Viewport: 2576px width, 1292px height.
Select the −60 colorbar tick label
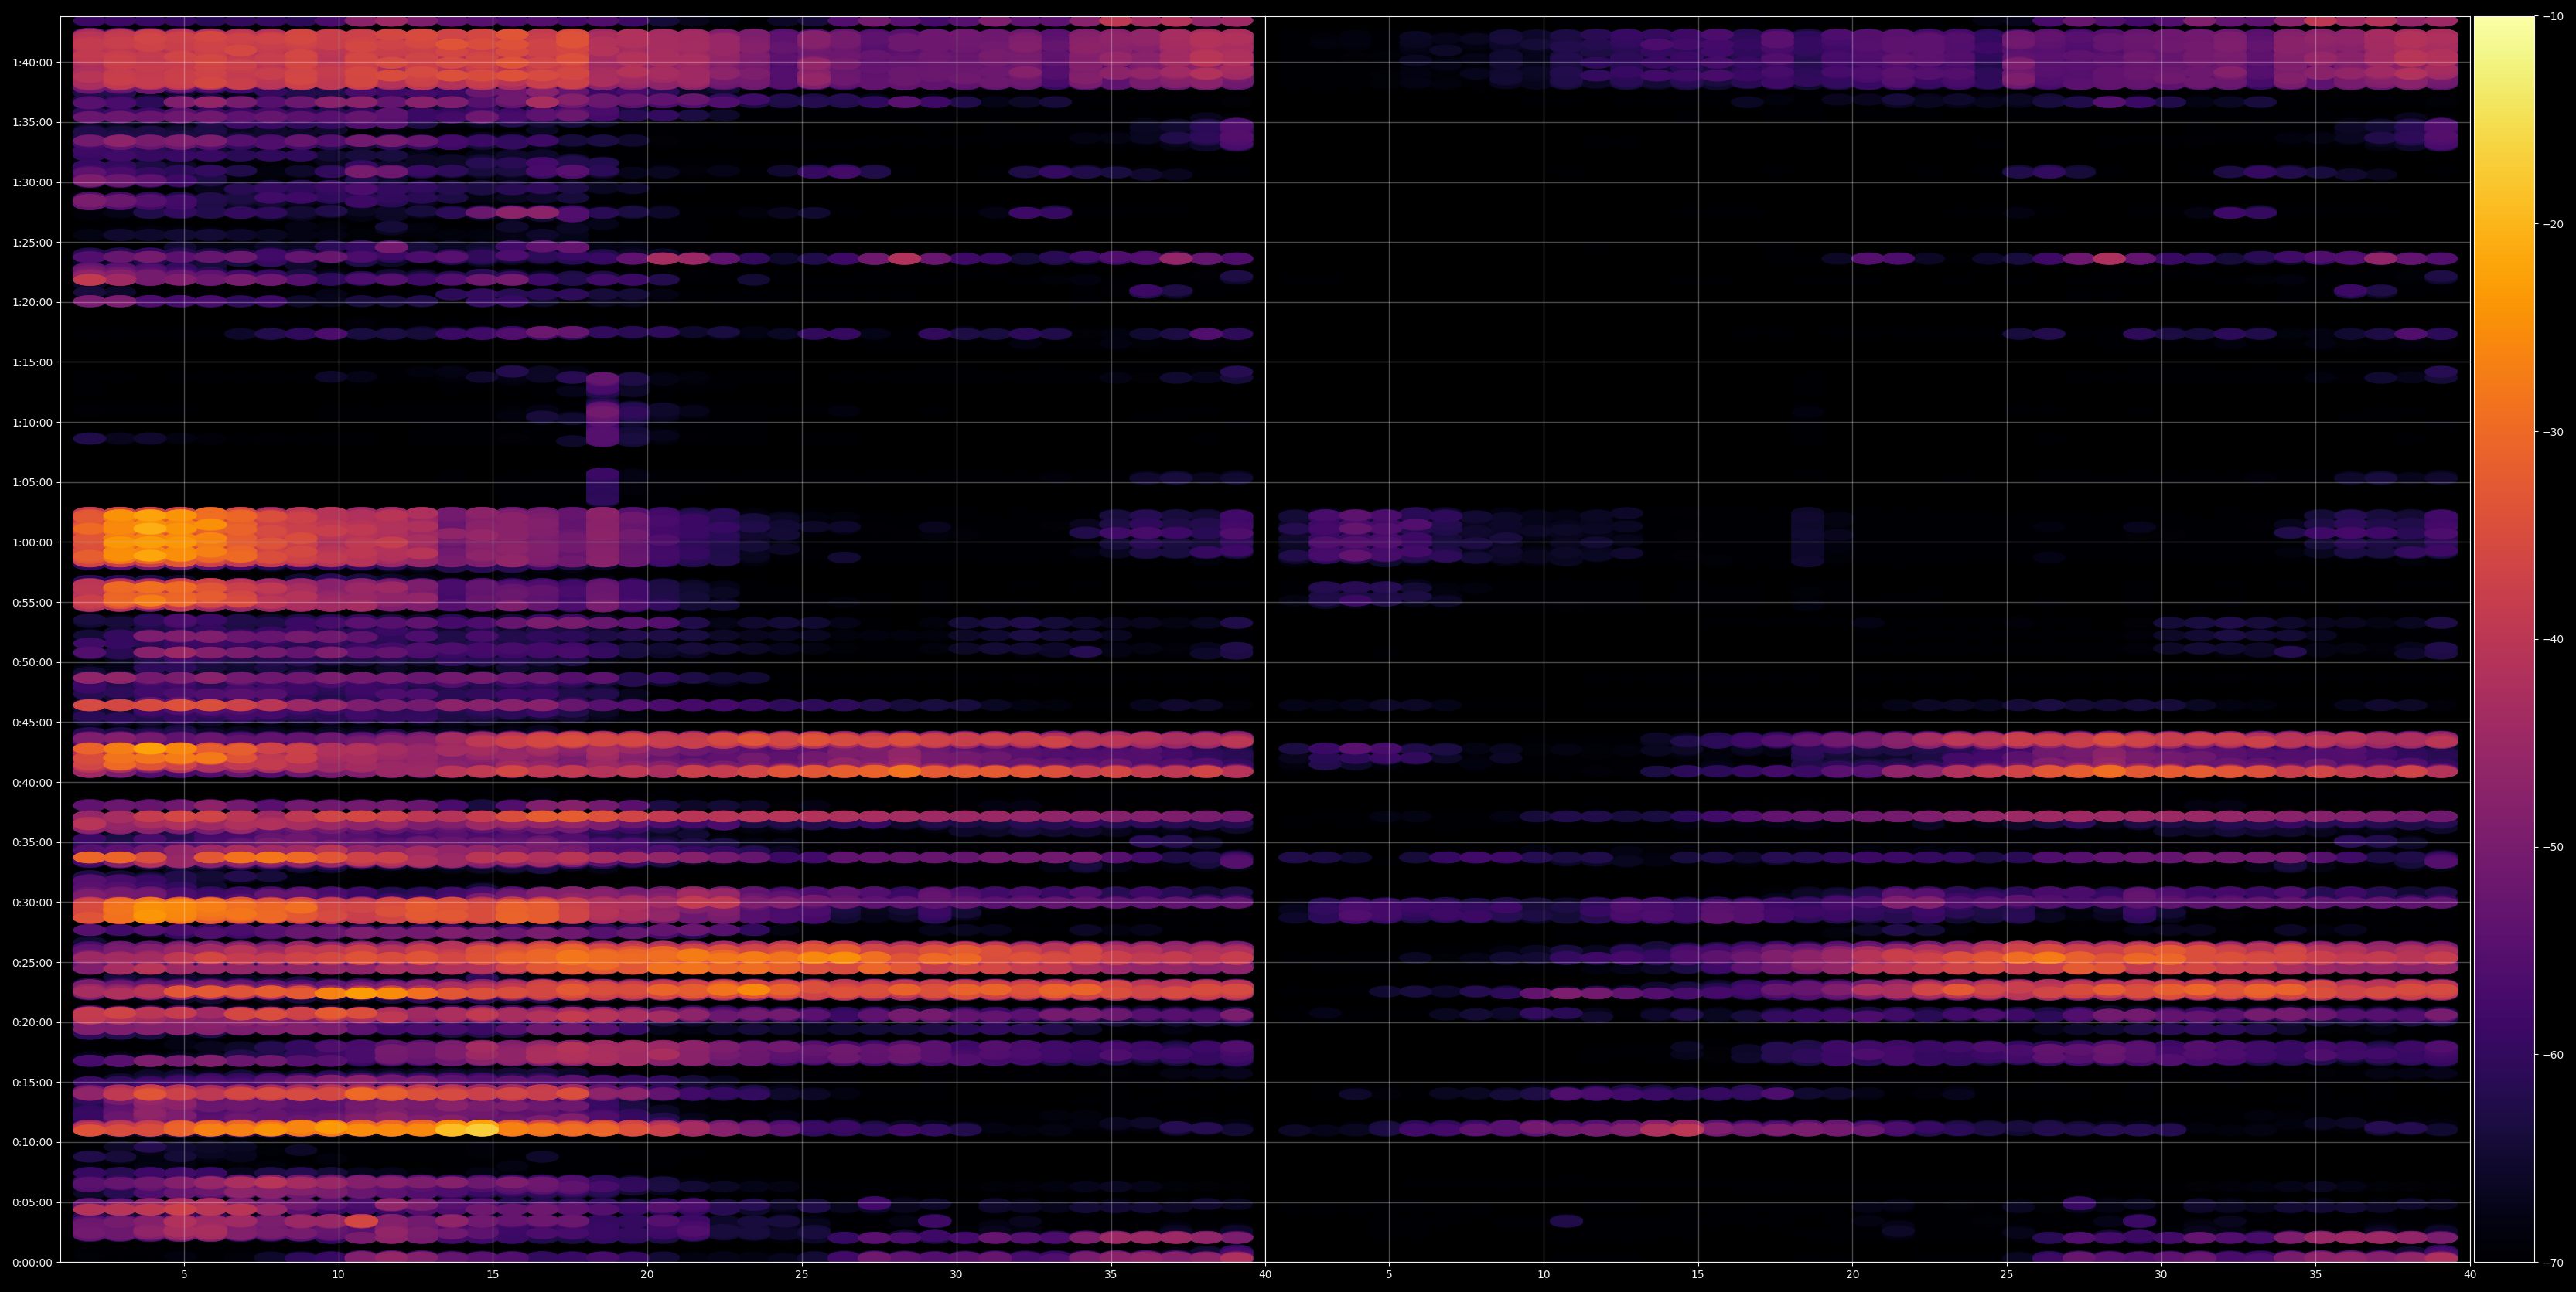2553,1056
